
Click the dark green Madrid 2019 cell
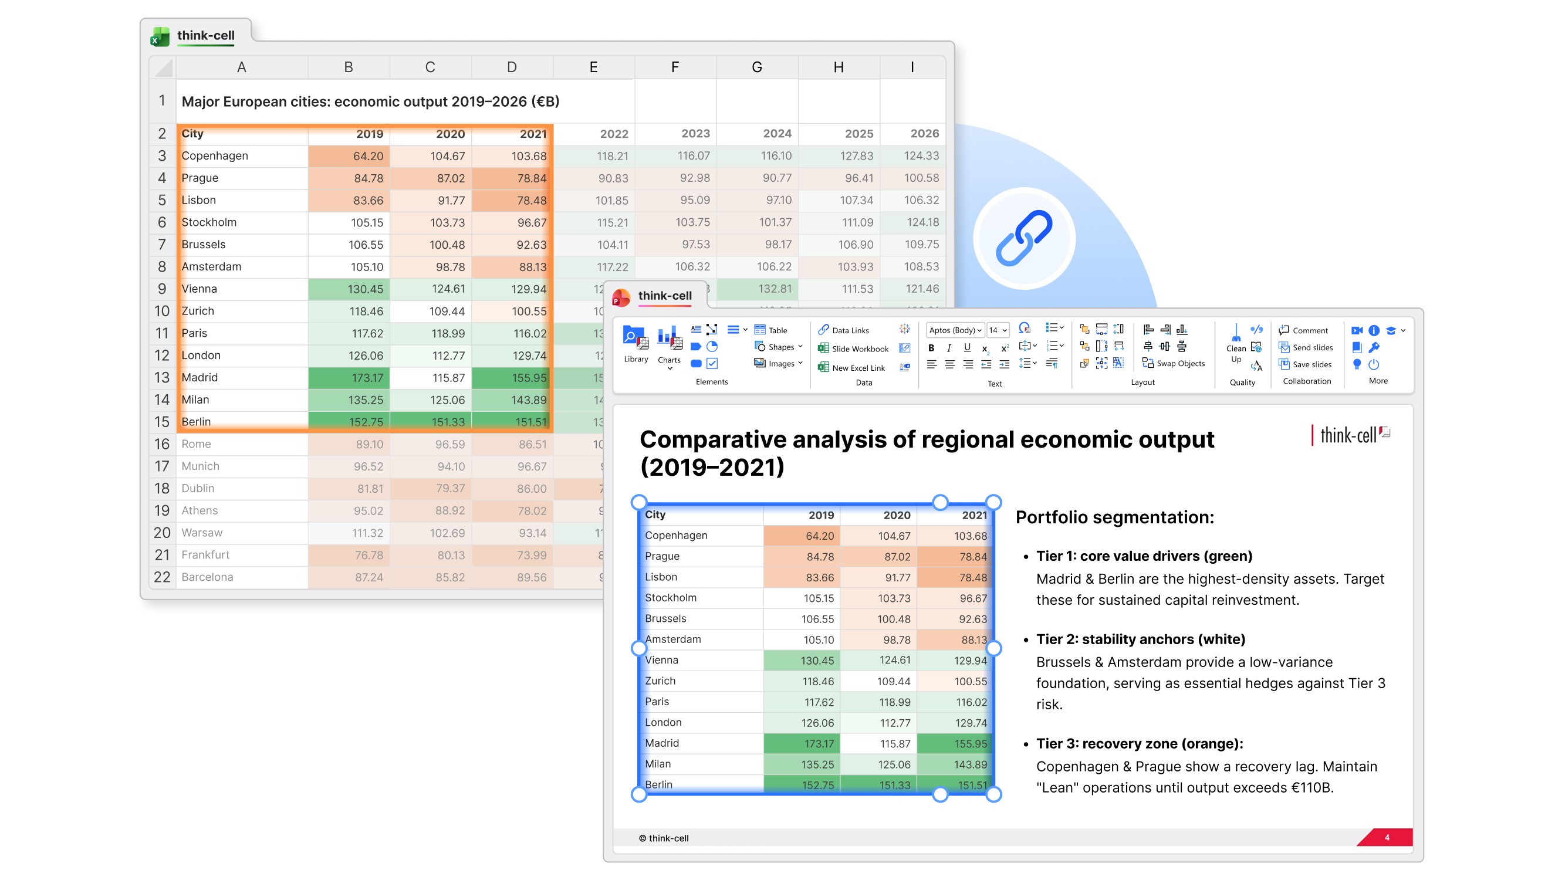(348, 378)
